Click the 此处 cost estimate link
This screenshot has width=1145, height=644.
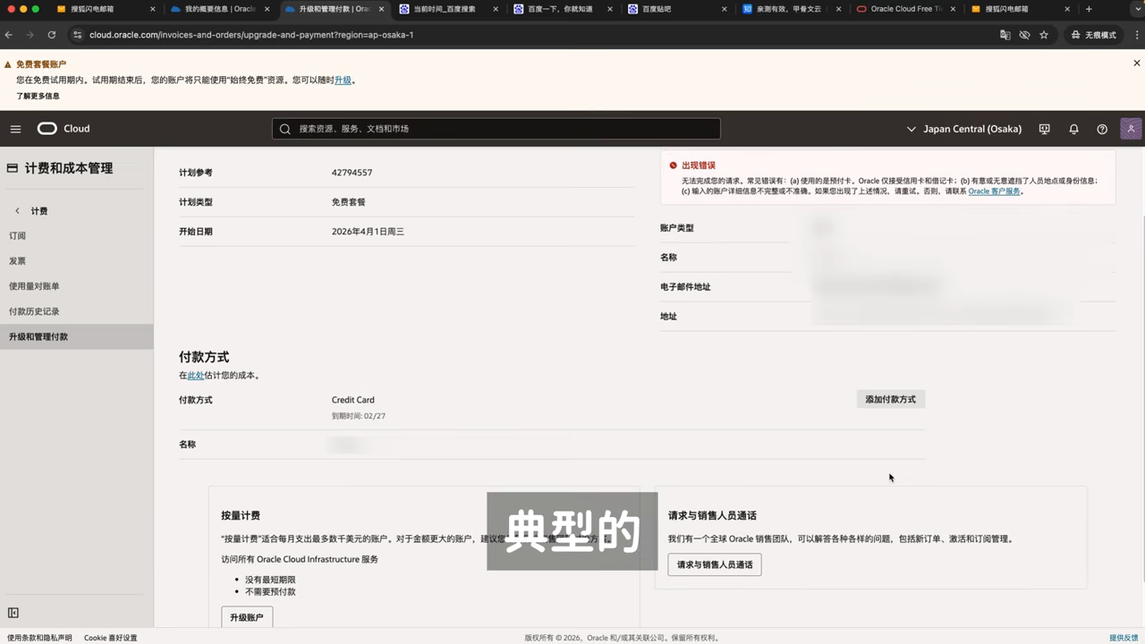196,376
